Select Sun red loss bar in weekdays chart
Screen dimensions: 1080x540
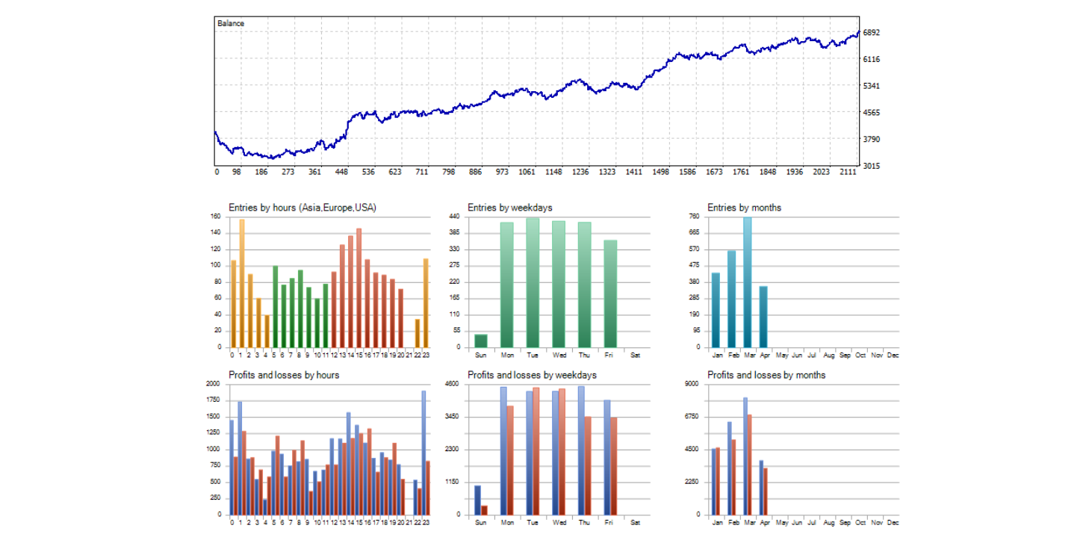[x=484, y=510]
